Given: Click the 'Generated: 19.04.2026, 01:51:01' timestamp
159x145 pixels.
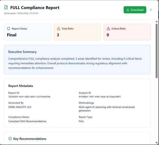Looking at the screenshot, I should tap(21, 13).
